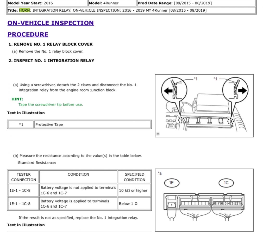
Task: Click terminal 1 of the 1E connector
Action: pos(172,205)
